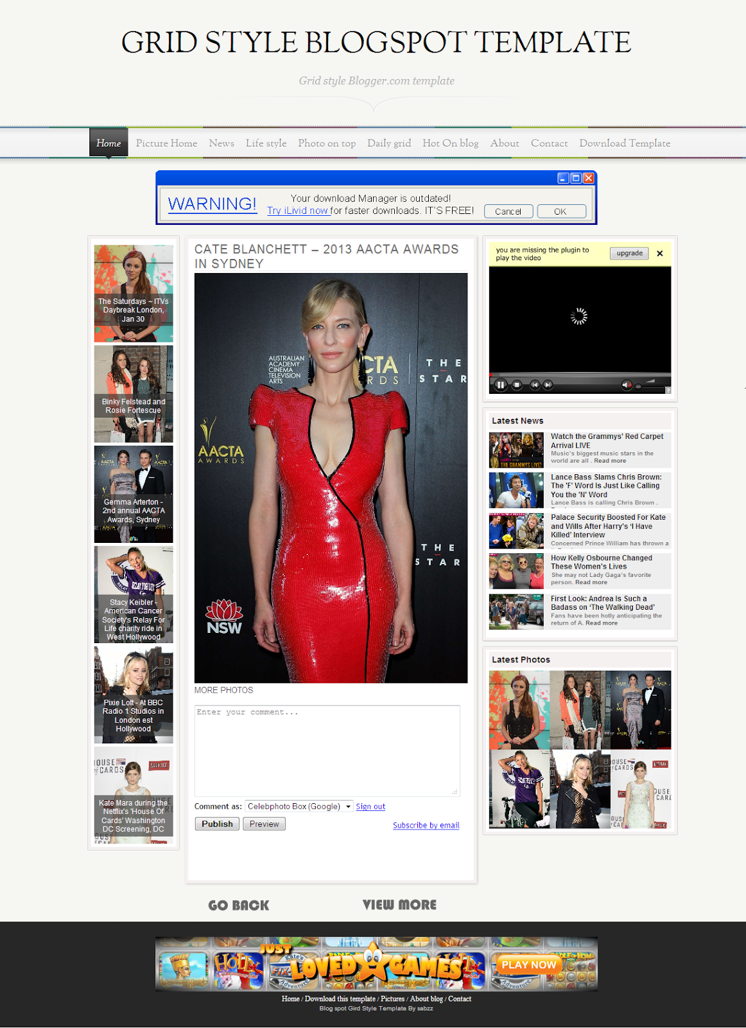The width and height of the screenshot is (746, 1028).
Task: Click the upgrade plugin button
Action: pos(629,253)
